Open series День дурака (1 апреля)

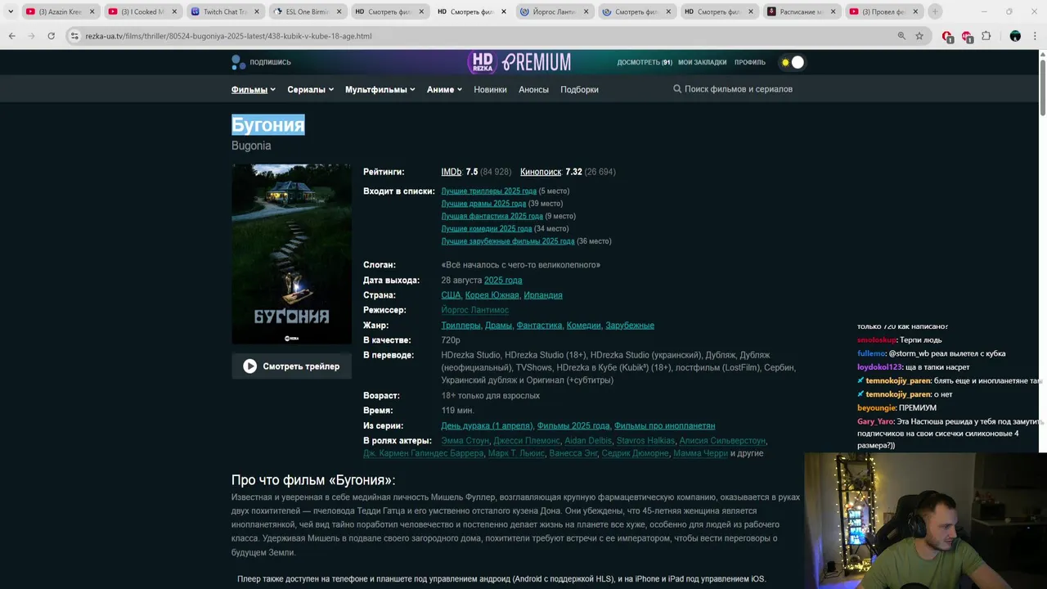pos(487,426)
